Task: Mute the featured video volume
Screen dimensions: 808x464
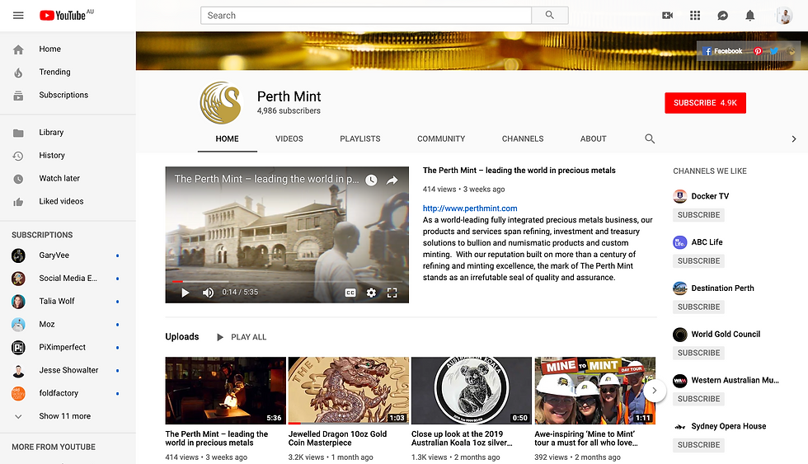Action: [208, 293]
